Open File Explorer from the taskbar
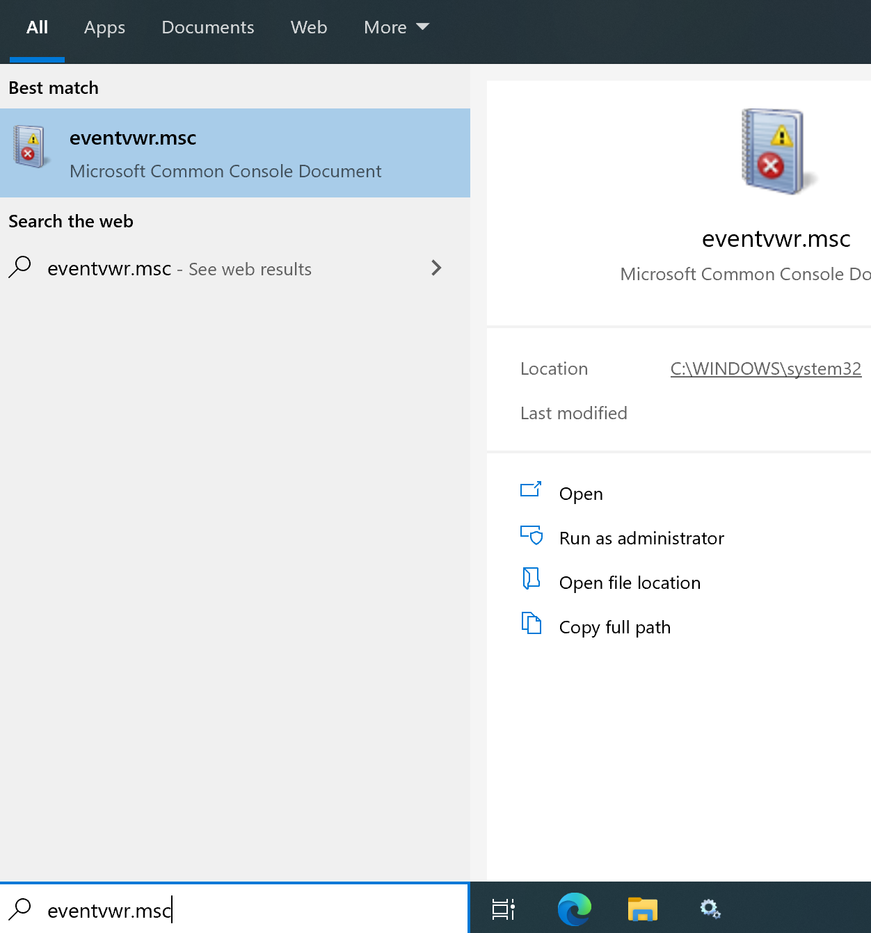871x933 pixels. click(643, 909)
